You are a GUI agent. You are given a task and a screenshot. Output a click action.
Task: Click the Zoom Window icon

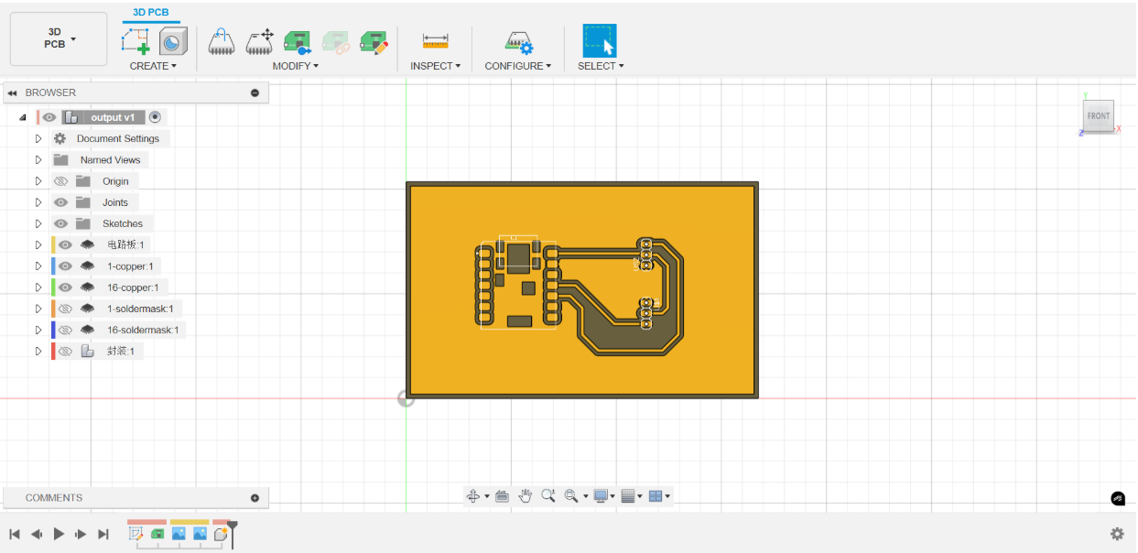pyautogui.click(x=571, y=496)
